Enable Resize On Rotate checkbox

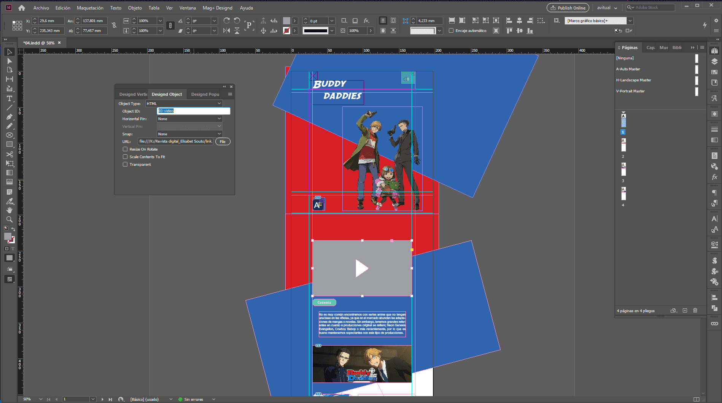point(125,149)
